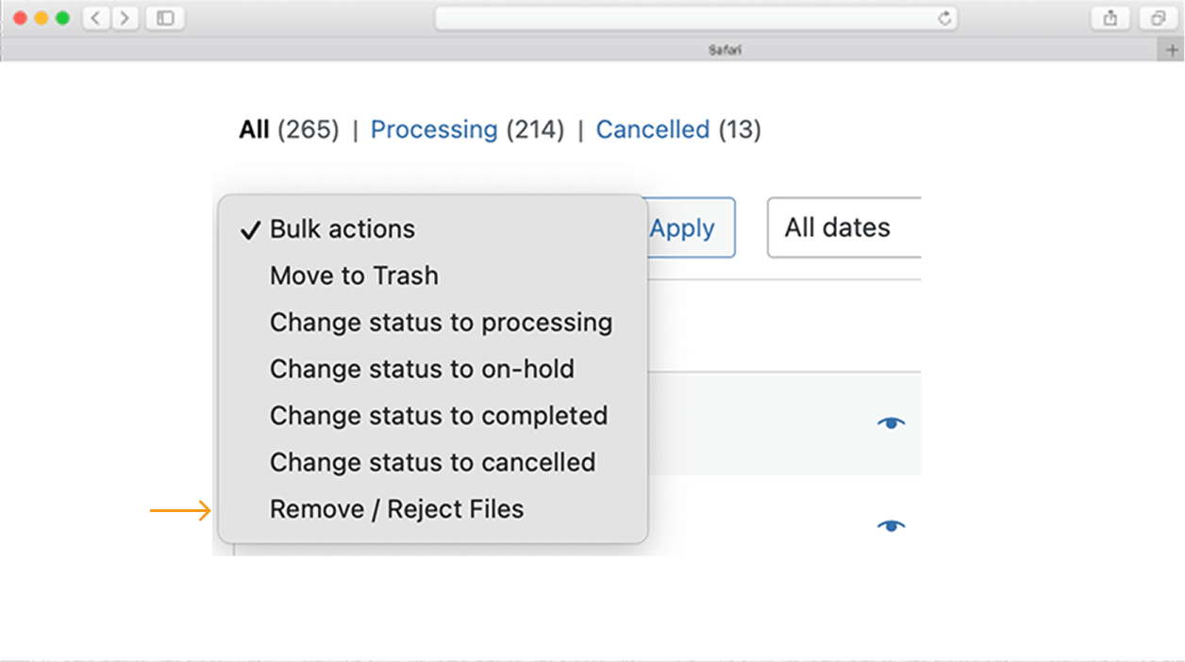Reload the page via the refresh icon

(x=944, y=17)
